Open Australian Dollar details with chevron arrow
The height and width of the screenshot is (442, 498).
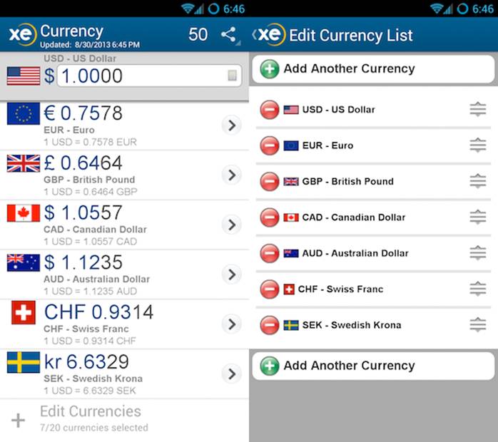pos(232,274)
